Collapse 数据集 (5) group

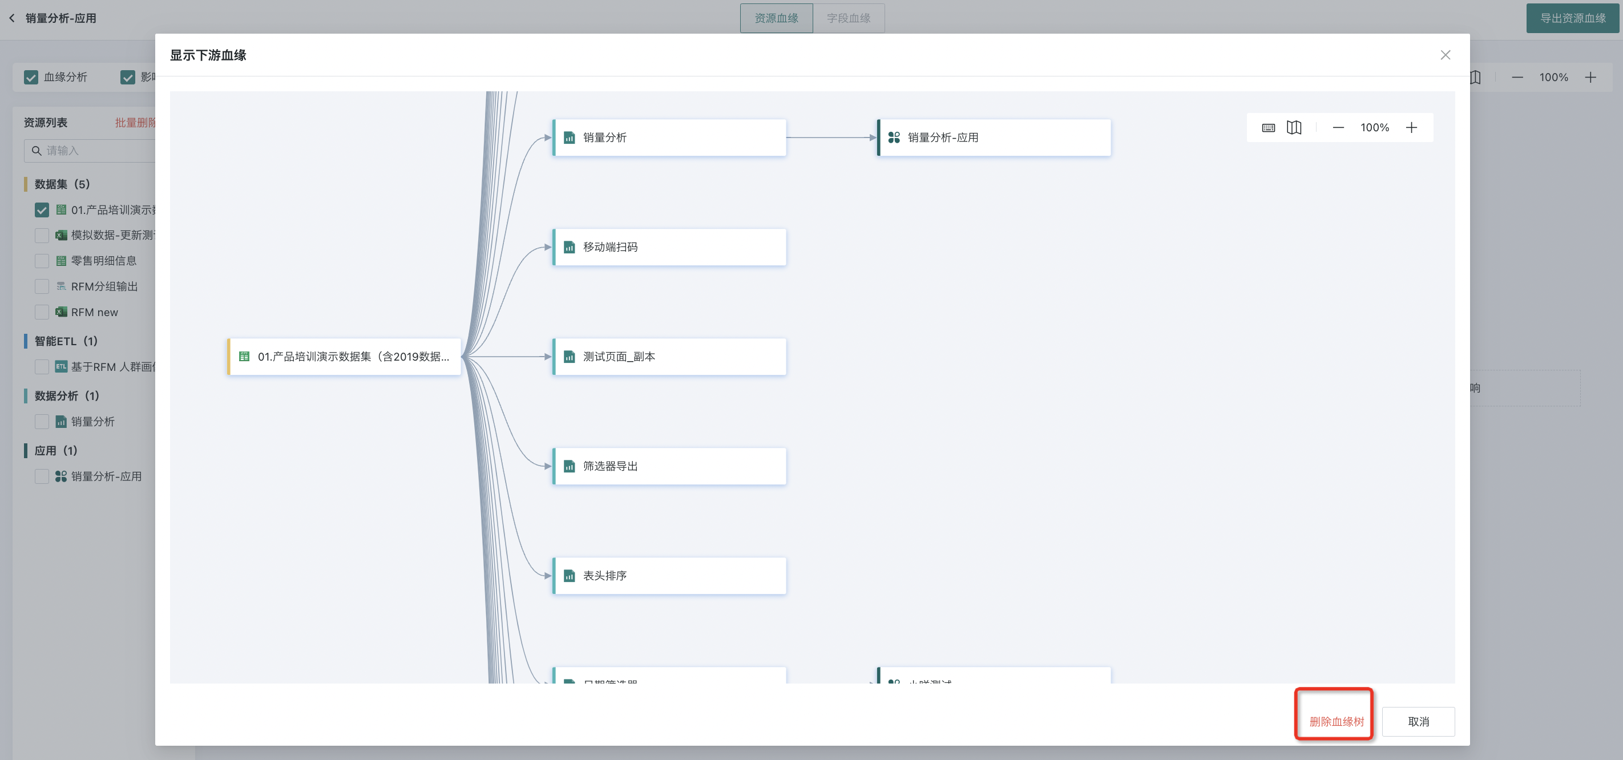pos(62,184)
